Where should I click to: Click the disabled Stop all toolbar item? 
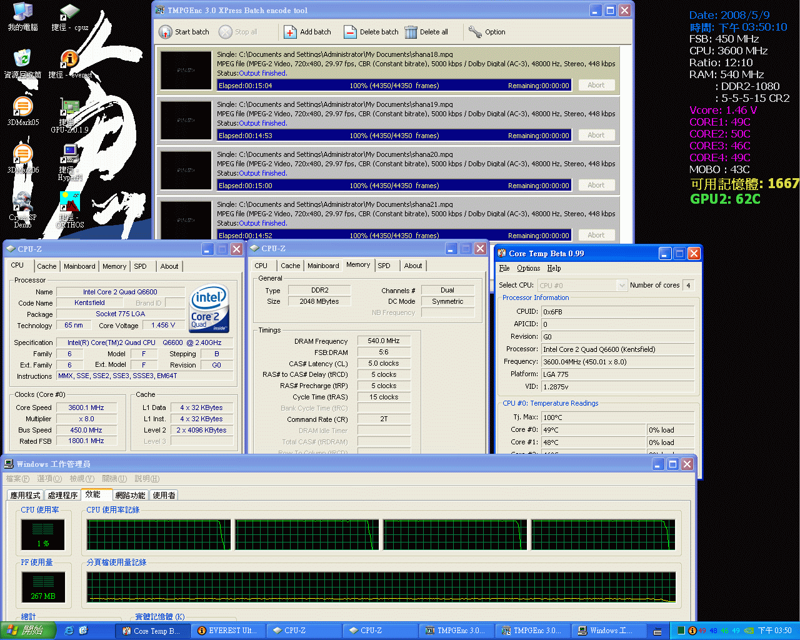pos(238,32)
